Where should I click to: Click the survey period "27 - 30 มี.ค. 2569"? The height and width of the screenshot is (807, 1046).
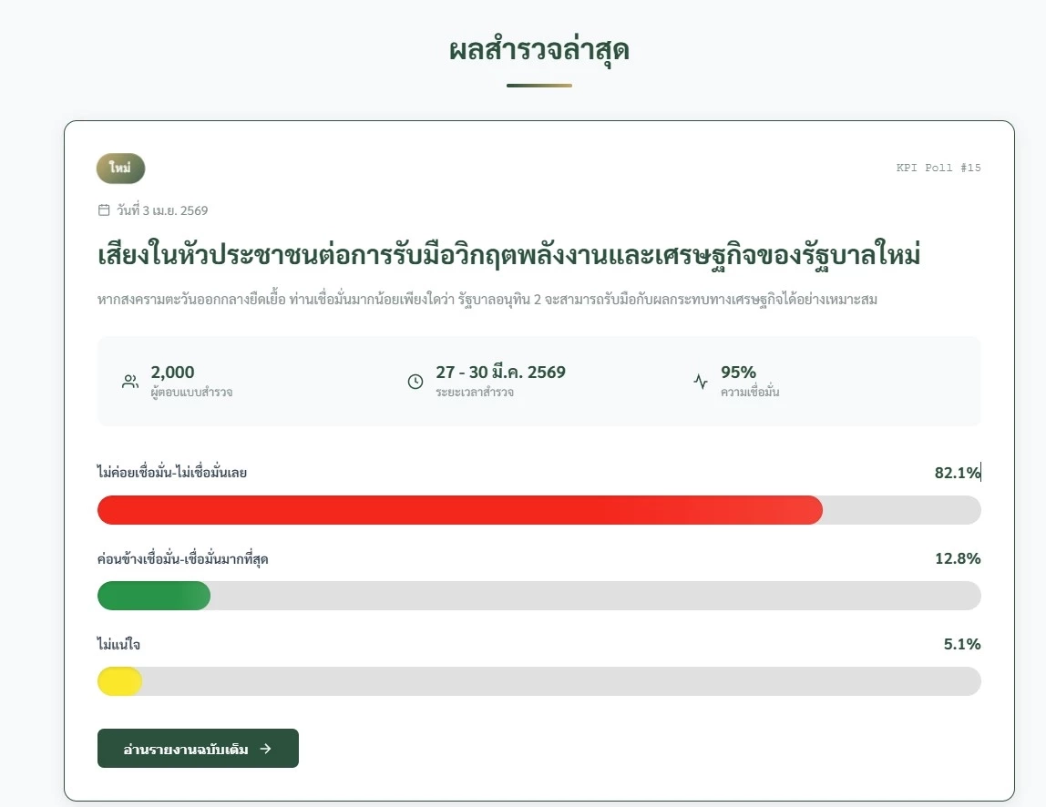click(x=501, y=372)
